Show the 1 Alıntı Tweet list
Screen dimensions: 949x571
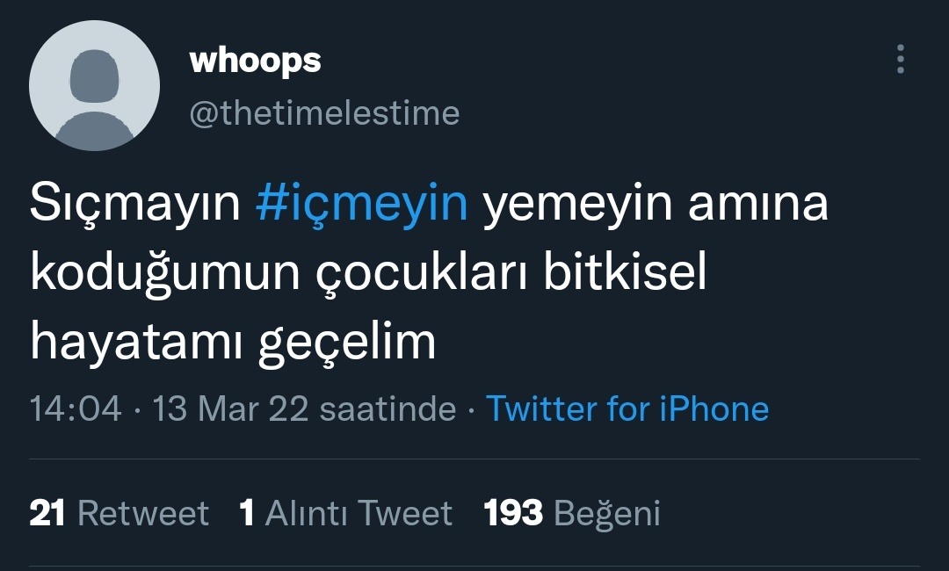point(345,513)
